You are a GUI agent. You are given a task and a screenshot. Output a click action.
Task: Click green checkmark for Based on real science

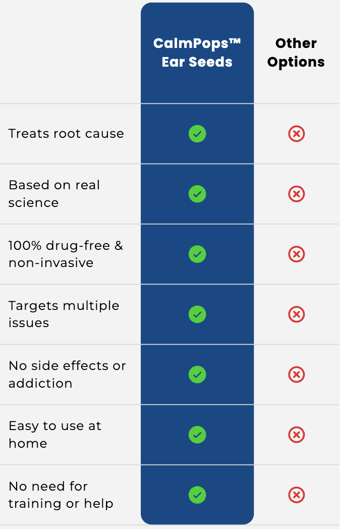197,194
